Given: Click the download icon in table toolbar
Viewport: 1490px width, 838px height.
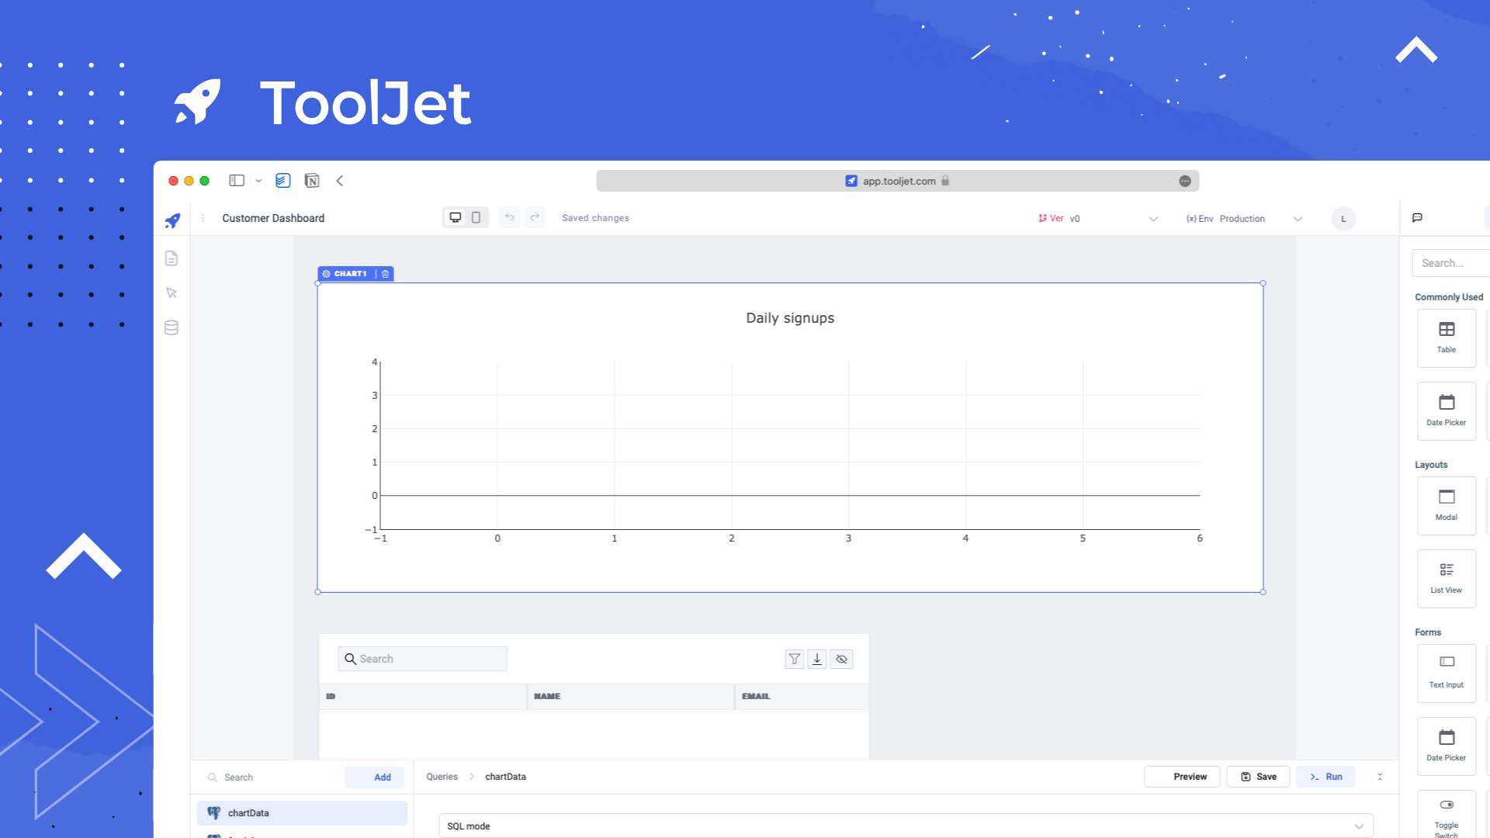Looking at the screenshot, I should pos(816,659).
